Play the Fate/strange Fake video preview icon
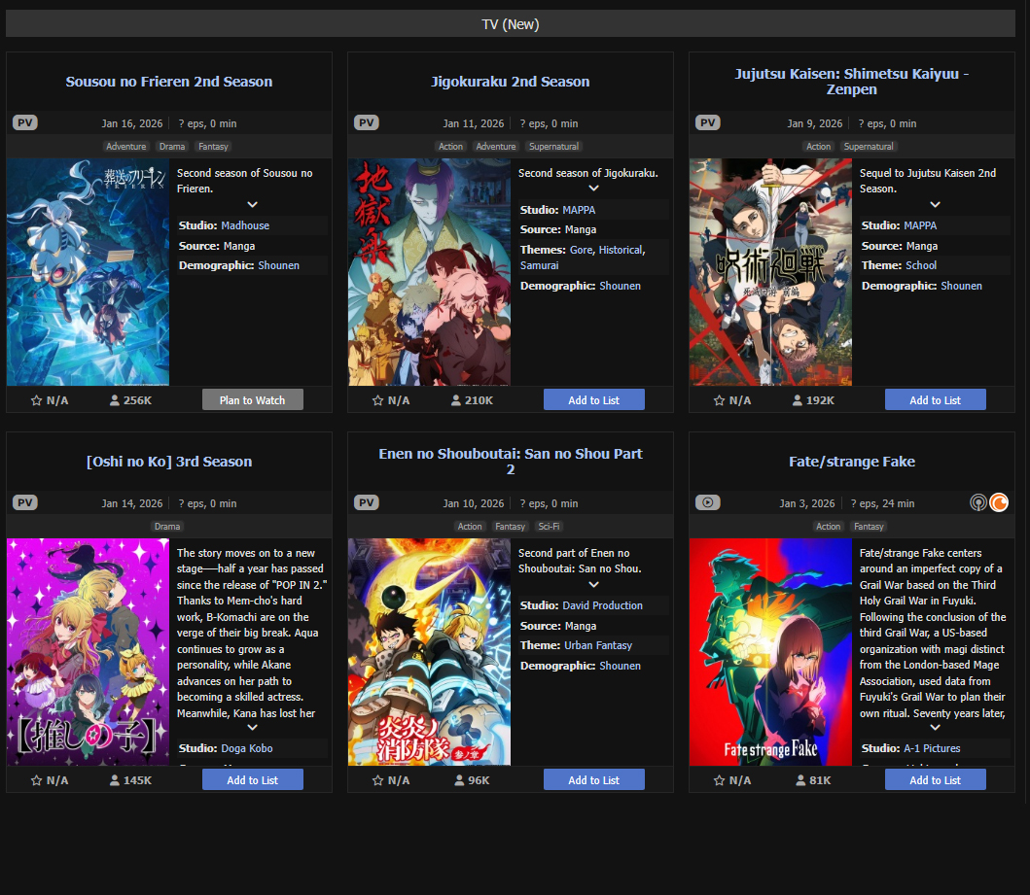The height and width of the screenshot is (895, 1030). pos(708,502)
